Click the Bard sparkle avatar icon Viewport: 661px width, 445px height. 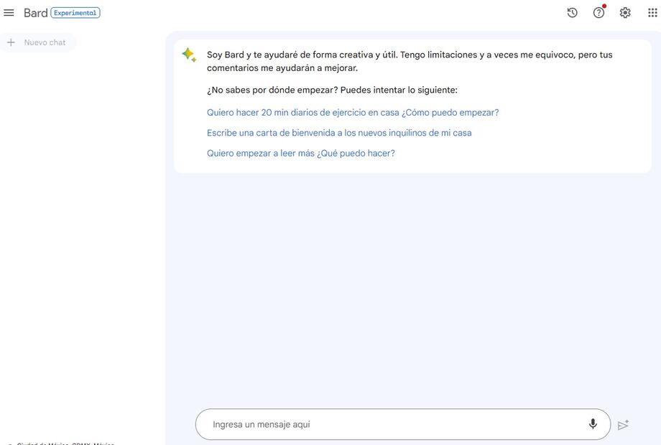tap(189, 55)
